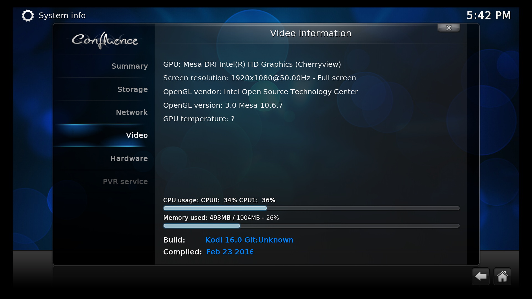The image size is (532, 299).
Task: Click the Video information heading
Action: click(311, 33)
